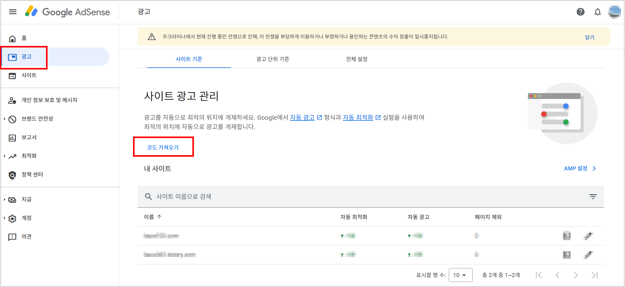Click the 사이트 layout icon

pos(12,76)
